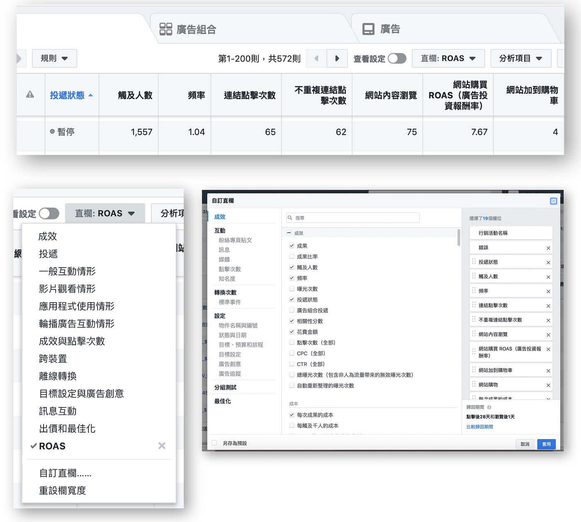This screenshot has width=581, height=522.
Task: Click the warning triangle icon in the table header
Action: pos(30,95)
